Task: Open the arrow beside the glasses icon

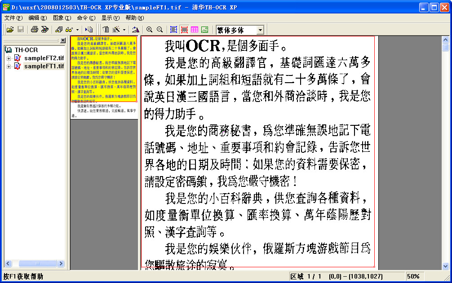Action: (x=77, y=30)
